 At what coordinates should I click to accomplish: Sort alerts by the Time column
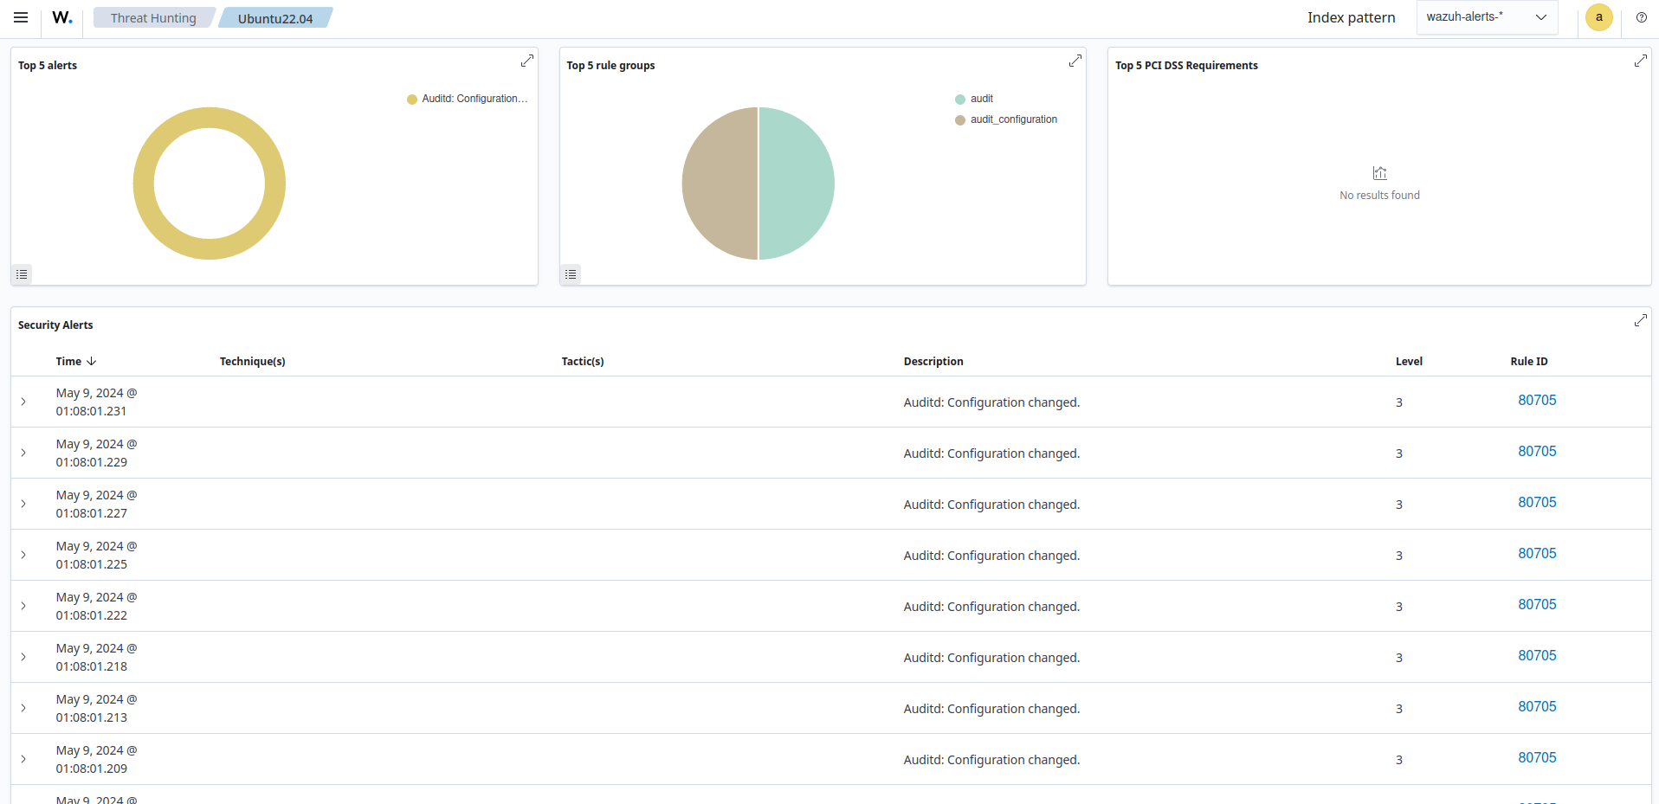coord(74,361)
